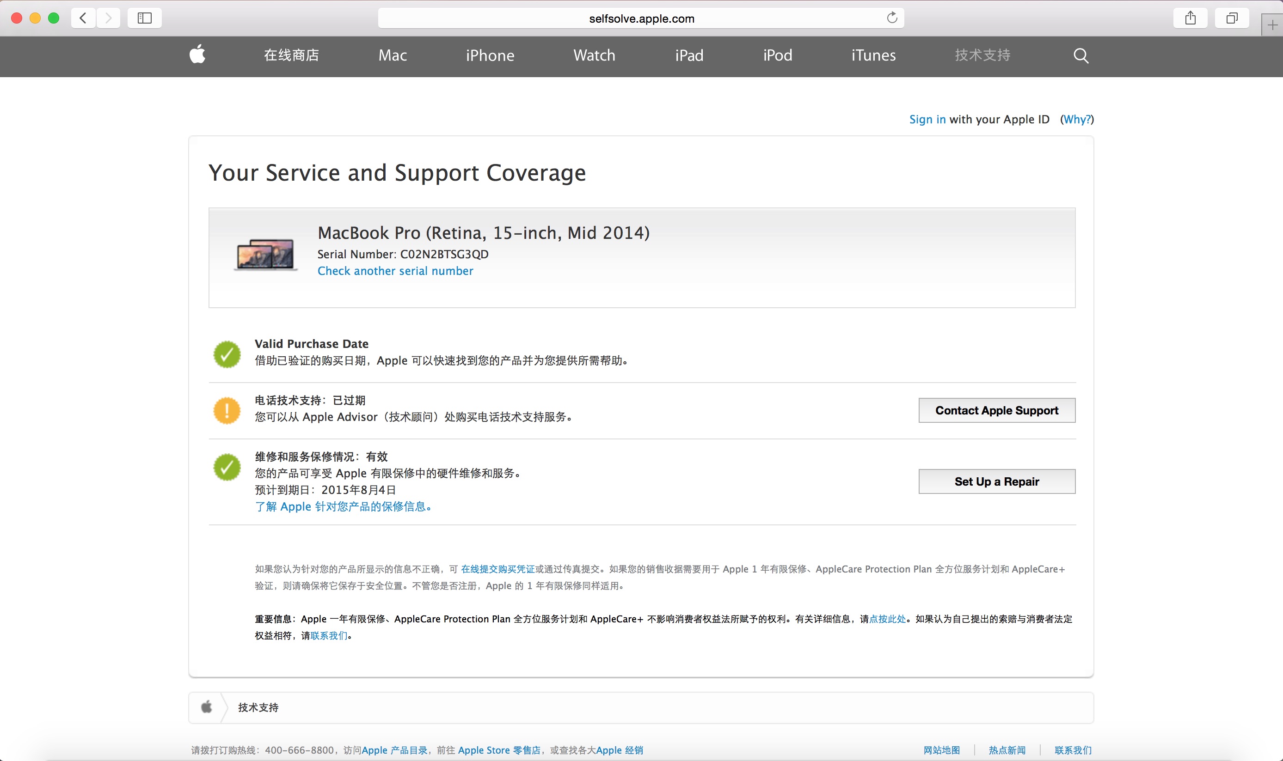The width and height of the screenshot is (1283, 761).
Task: Open the iPod navigation item
Action: pyautogui.click(x=778, y=55)
